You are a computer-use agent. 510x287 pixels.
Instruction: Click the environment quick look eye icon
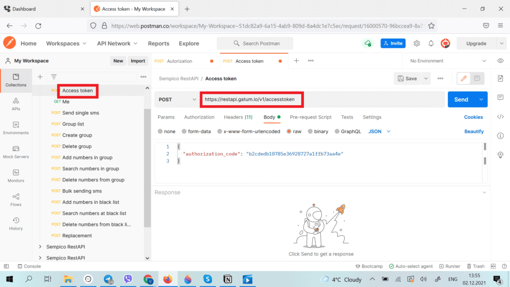tap(500, 61)
